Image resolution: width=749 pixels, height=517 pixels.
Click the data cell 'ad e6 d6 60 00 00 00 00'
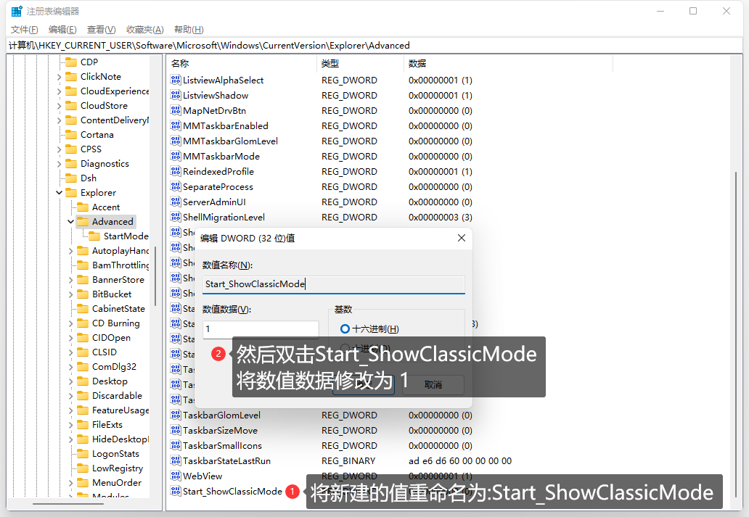point(460,460)
